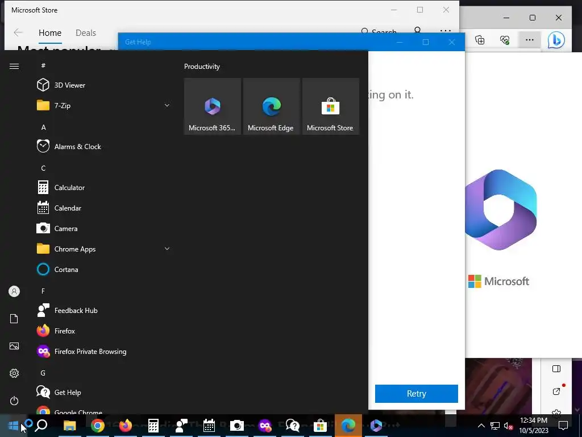Open Documents from the Start sidebar
Image resolution: width=582 pixels, height=437 pixels.
[x=14, y=319]
